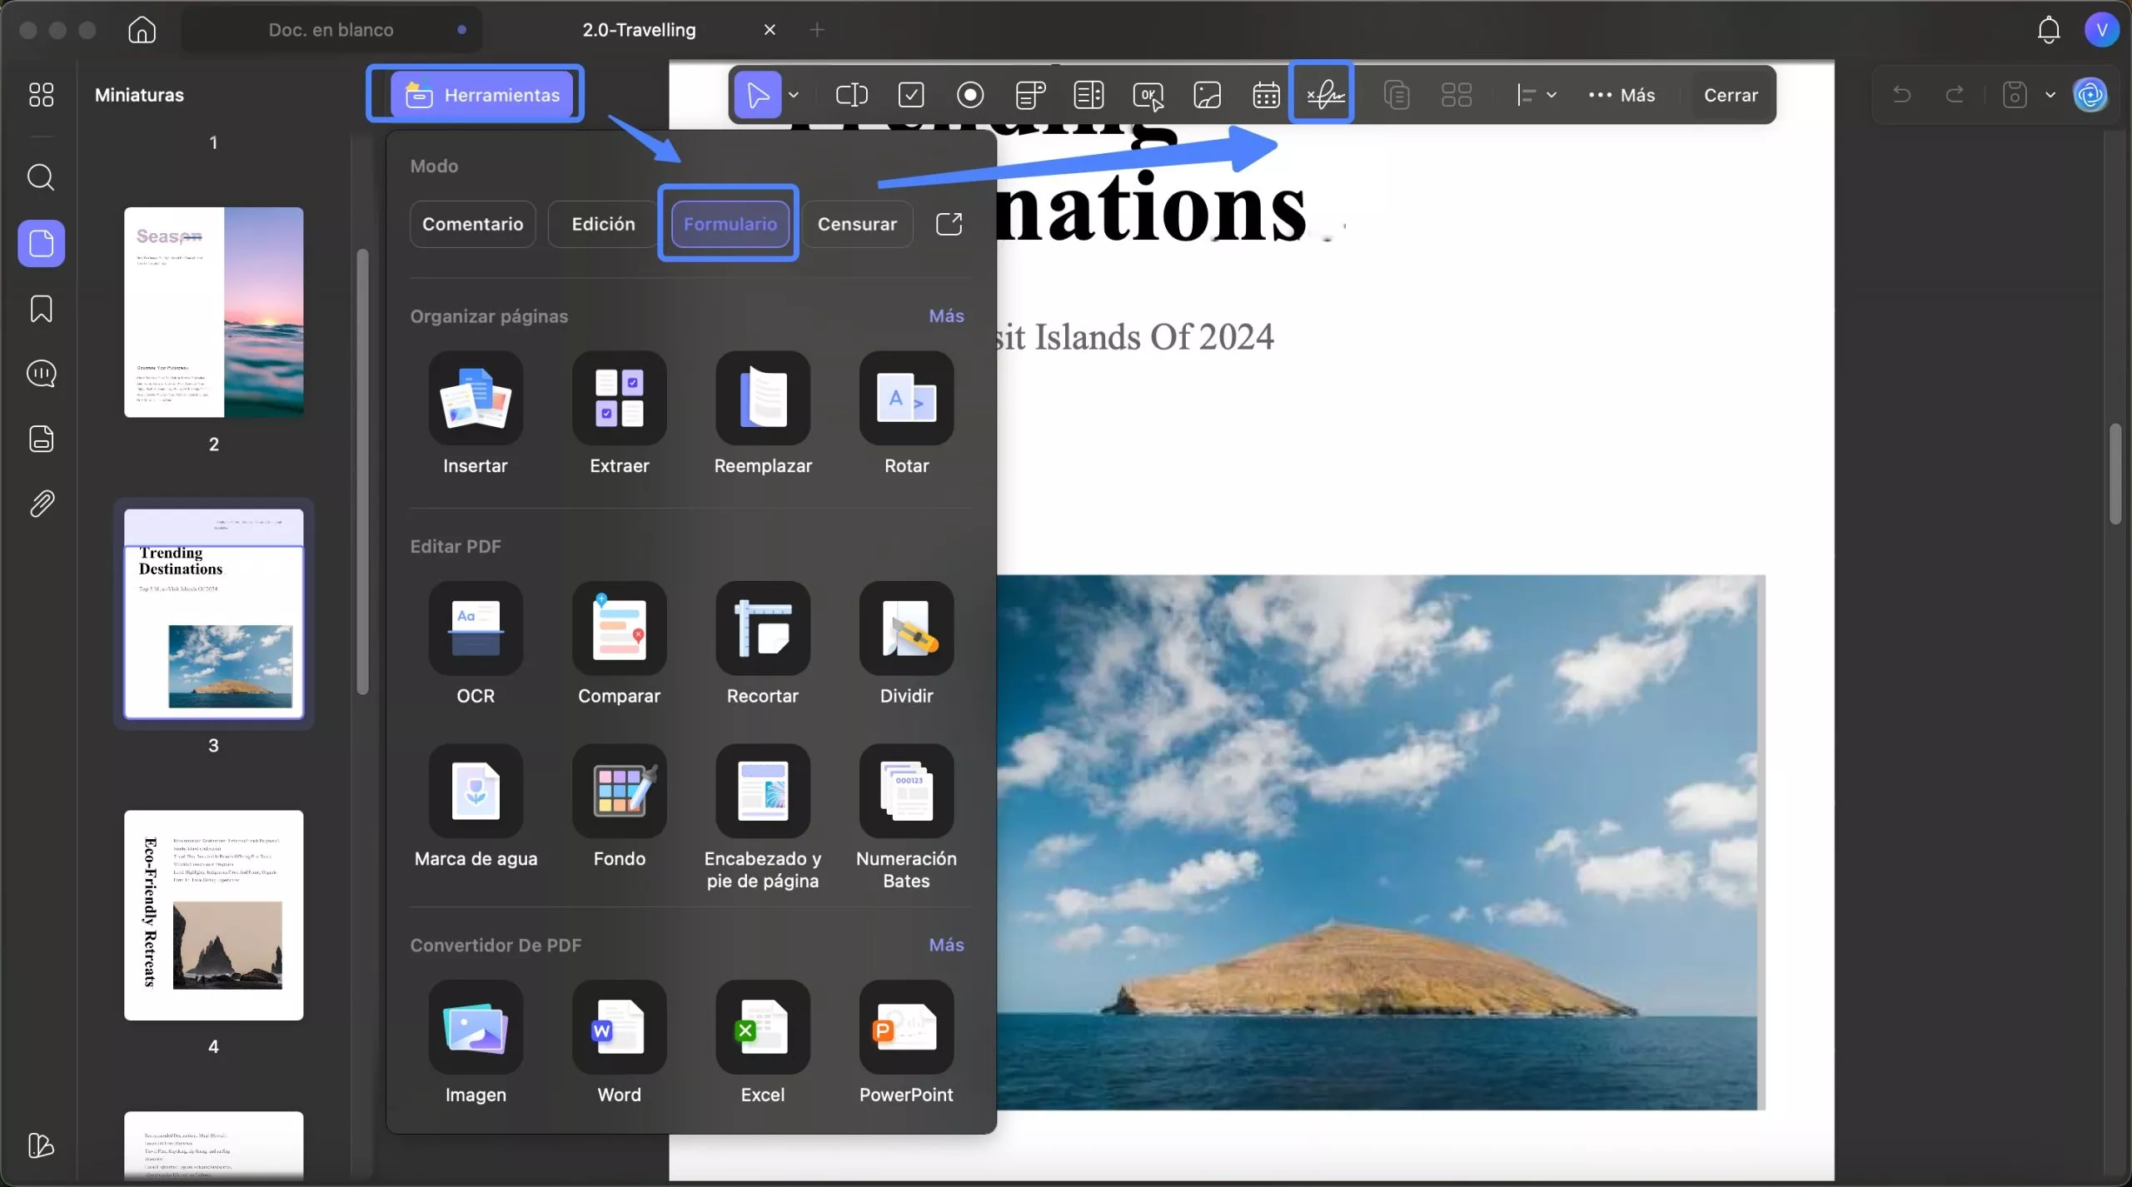
Task: Open the notifications bell
Action: tap(2049, 30)
